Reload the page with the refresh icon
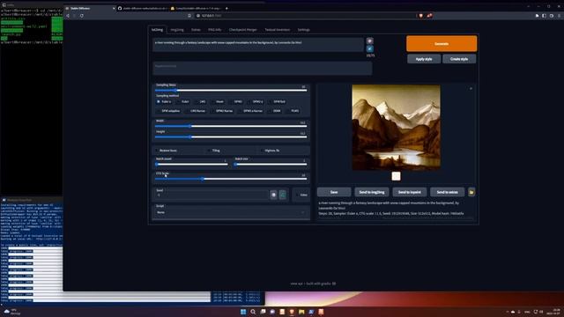Viewport: 564px width, 317px height. [82, 16]
